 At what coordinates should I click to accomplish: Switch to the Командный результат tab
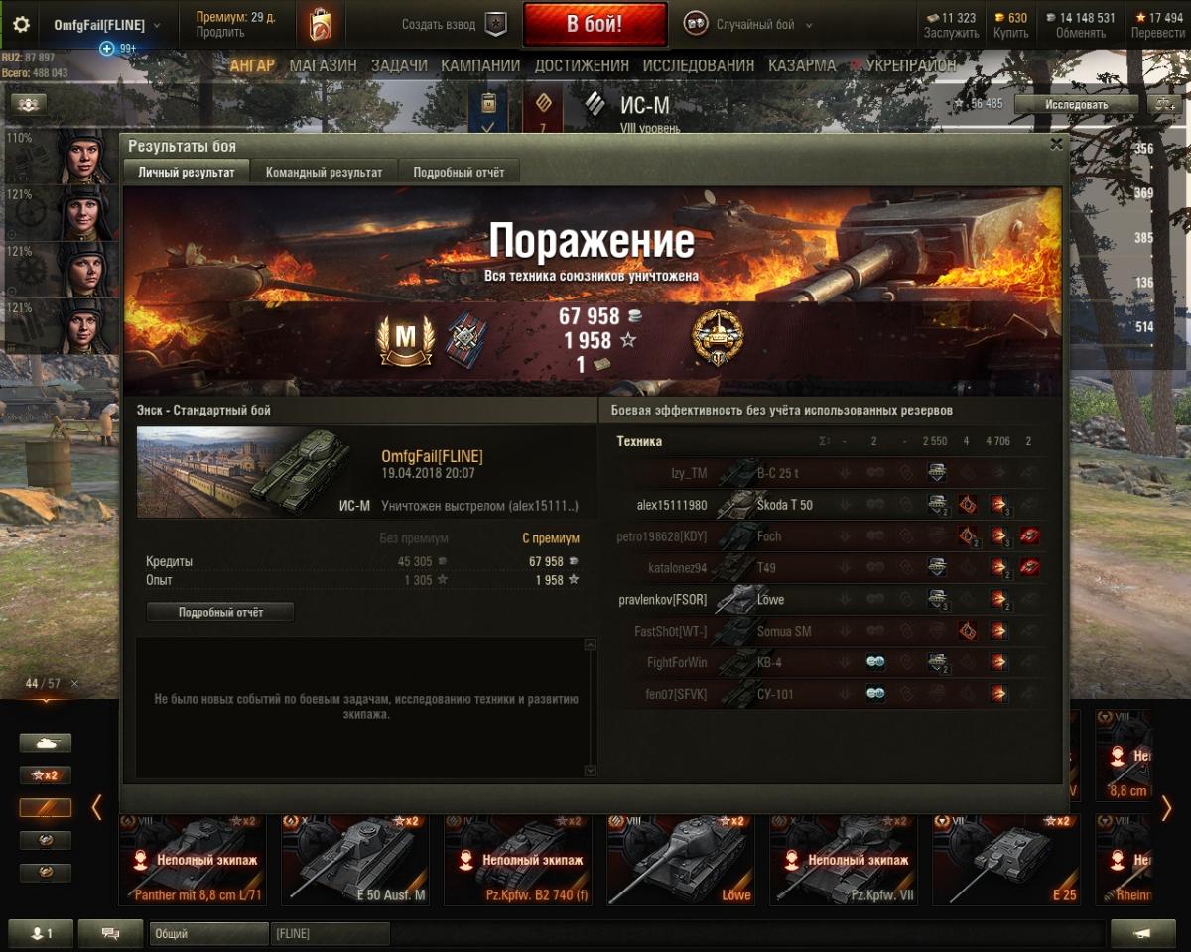click(x=324, y=172)
